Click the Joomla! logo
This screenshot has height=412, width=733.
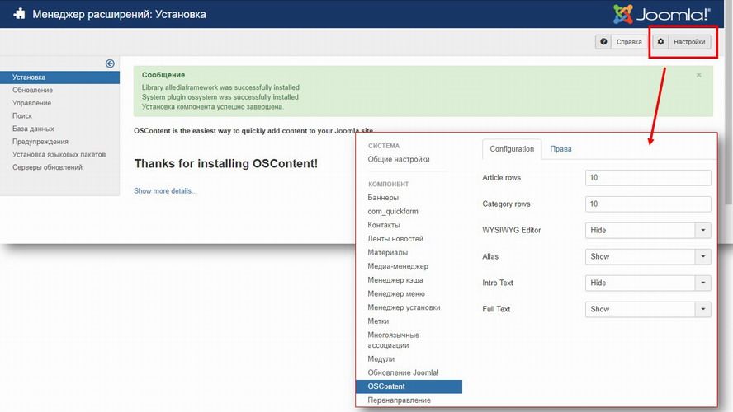tap(661, 15)
